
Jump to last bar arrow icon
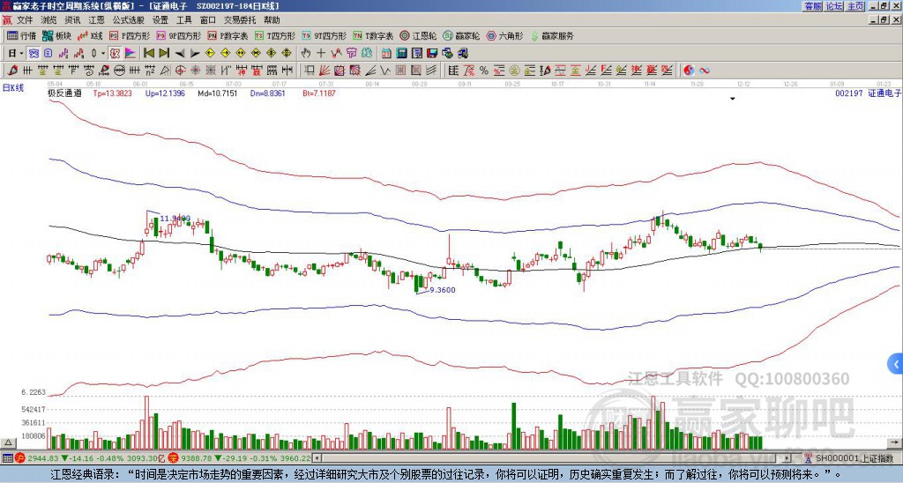point(164,54)
